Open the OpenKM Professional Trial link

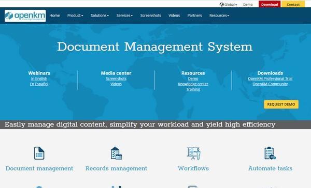click(270, 79)
